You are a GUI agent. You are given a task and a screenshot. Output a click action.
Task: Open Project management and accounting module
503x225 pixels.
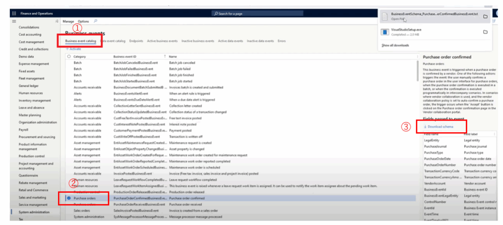36,166
